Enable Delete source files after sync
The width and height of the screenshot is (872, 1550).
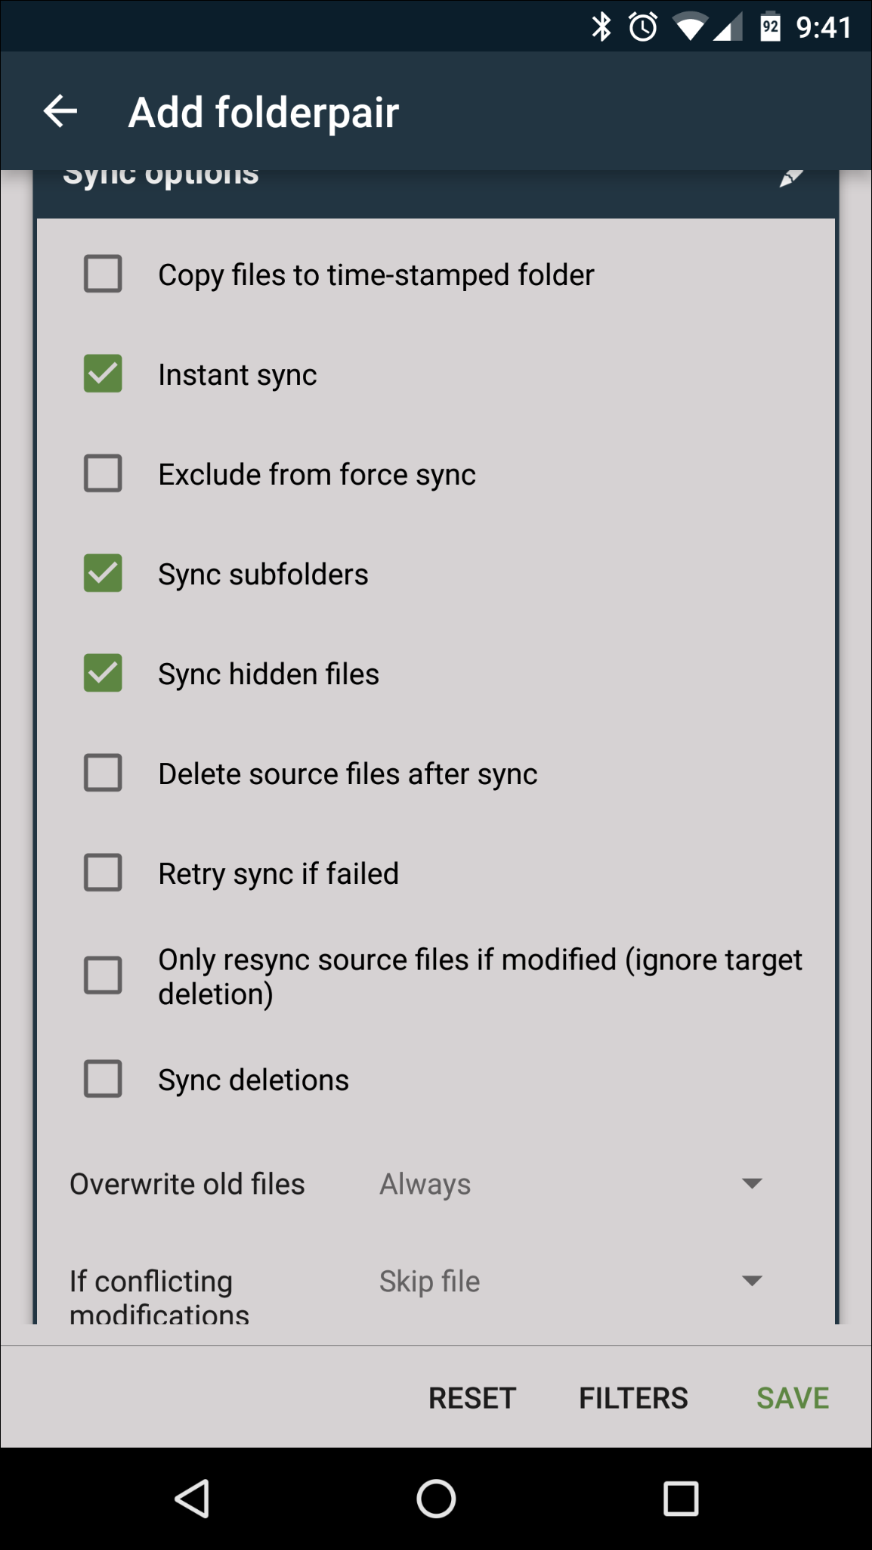[x=103, y=773]
